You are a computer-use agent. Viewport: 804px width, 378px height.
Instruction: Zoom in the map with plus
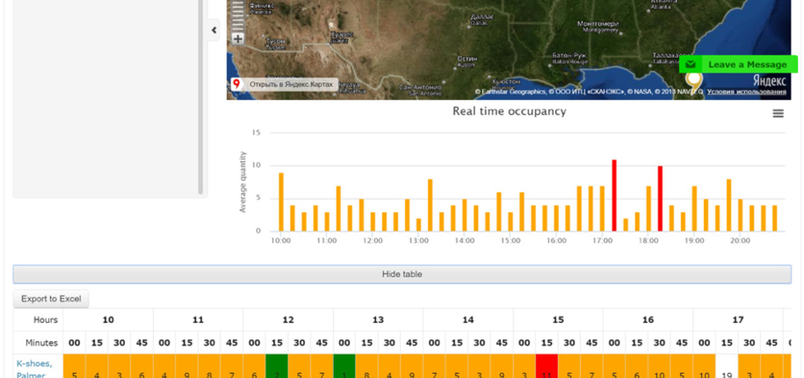(x=238, y=39)
